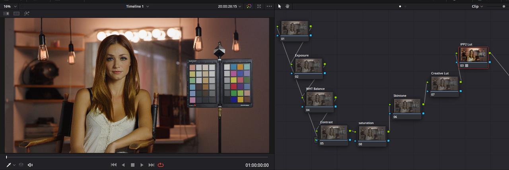
Task: Toggle loop playback
Action: click(161, 165)
